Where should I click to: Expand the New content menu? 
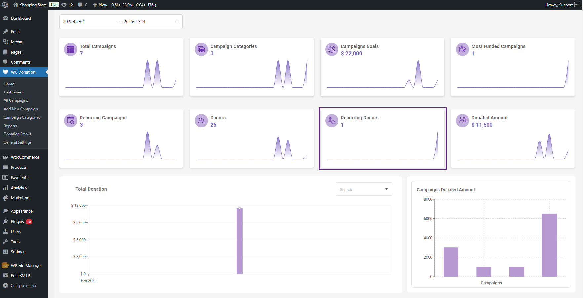click(100, 5)
